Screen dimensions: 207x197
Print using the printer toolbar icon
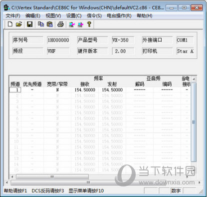(x=60, y=24)
